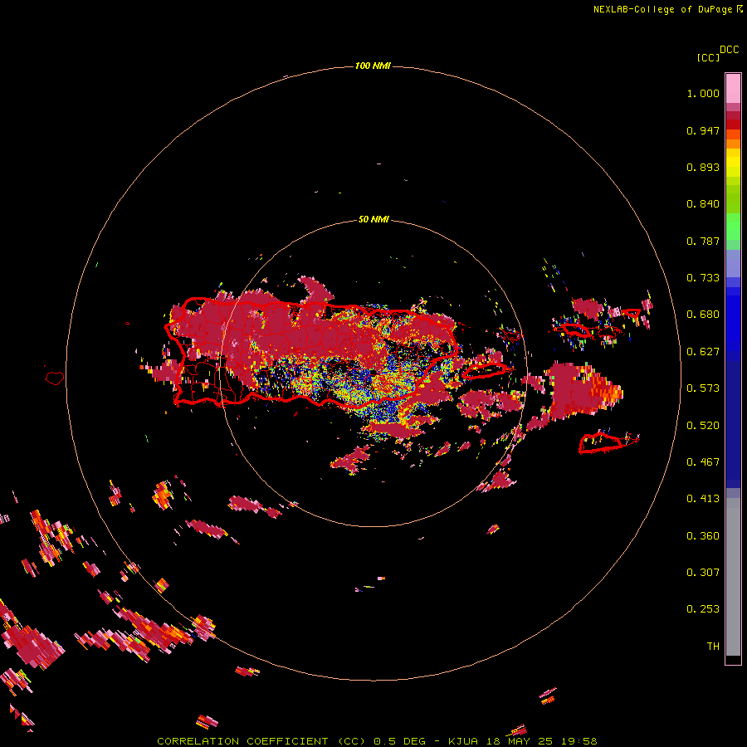Screen dimensions: 747x747
Task: Select the 0.360 value on color scale
Action: coord(703,536)
